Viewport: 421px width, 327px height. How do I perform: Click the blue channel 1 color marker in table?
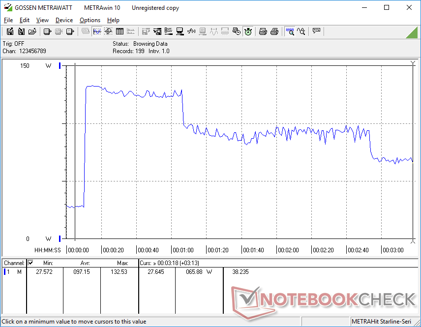click(4, 272)
